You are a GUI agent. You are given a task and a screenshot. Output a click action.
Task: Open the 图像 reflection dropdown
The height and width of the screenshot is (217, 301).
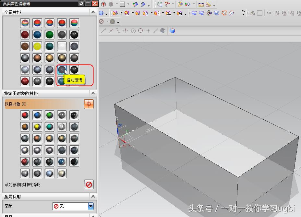pos(91,206)
